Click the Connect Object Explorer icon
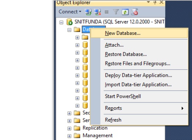This screenshot has width=192, height=140. [x=88, y=12]
